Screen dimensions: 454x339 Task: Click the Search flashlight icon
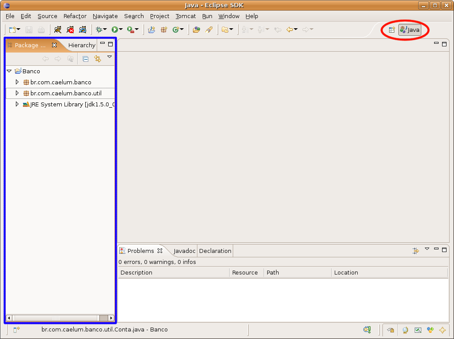209,30
